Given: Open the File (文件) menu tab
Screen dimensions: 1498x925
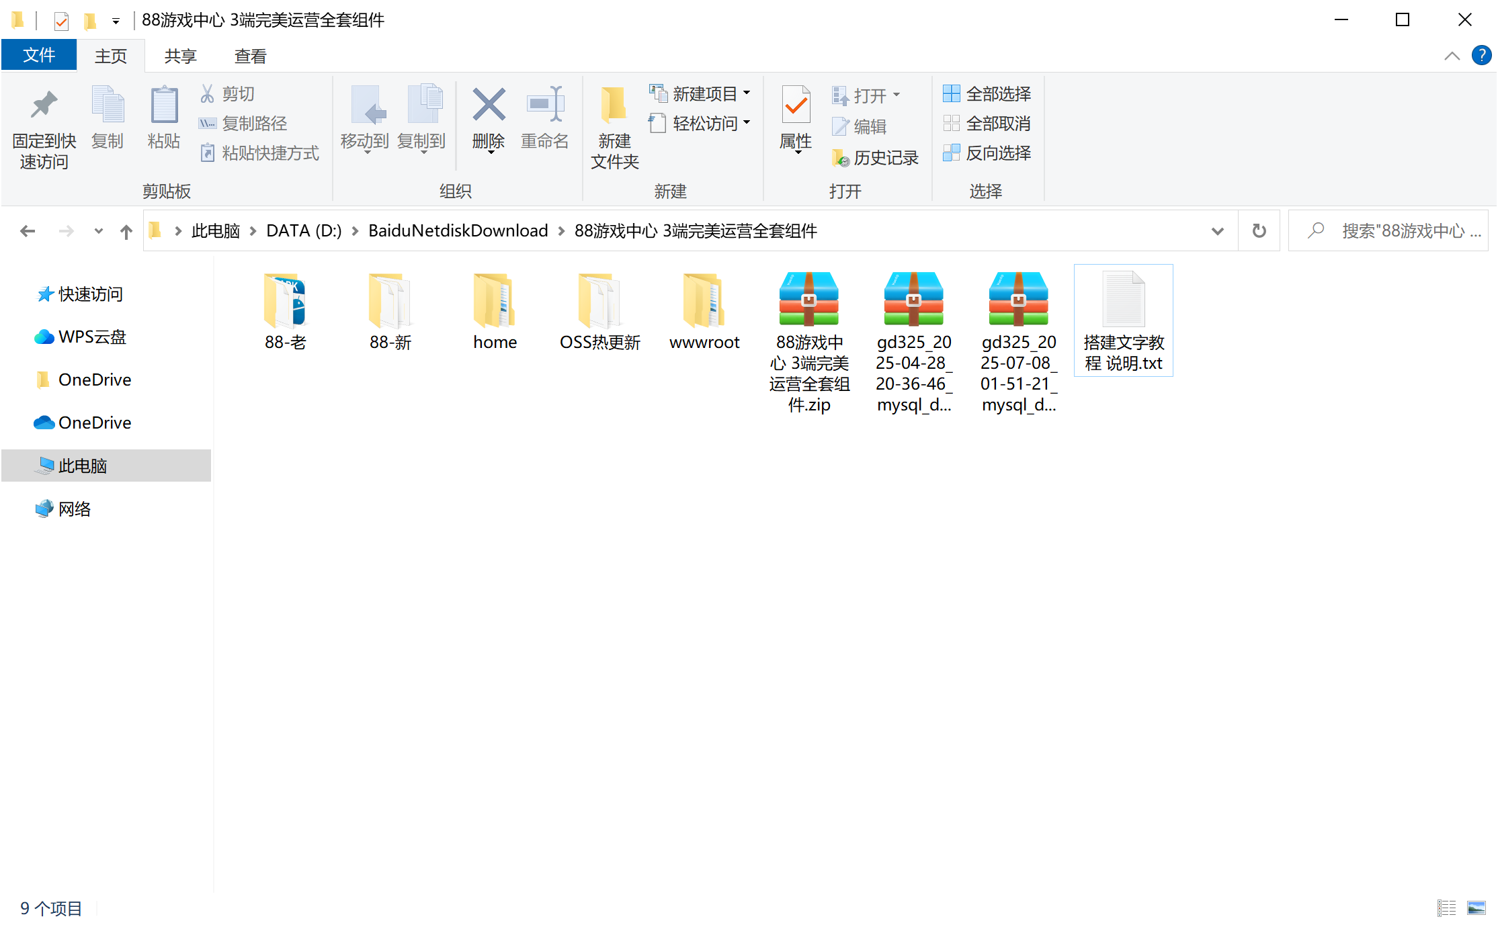Looking at the screenshot, I should [39, 55].
